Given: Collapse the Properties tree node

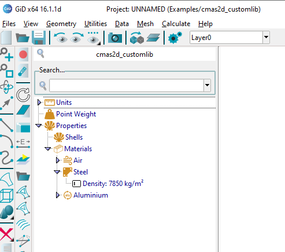Looking at the screenshot, I should 39,126.
